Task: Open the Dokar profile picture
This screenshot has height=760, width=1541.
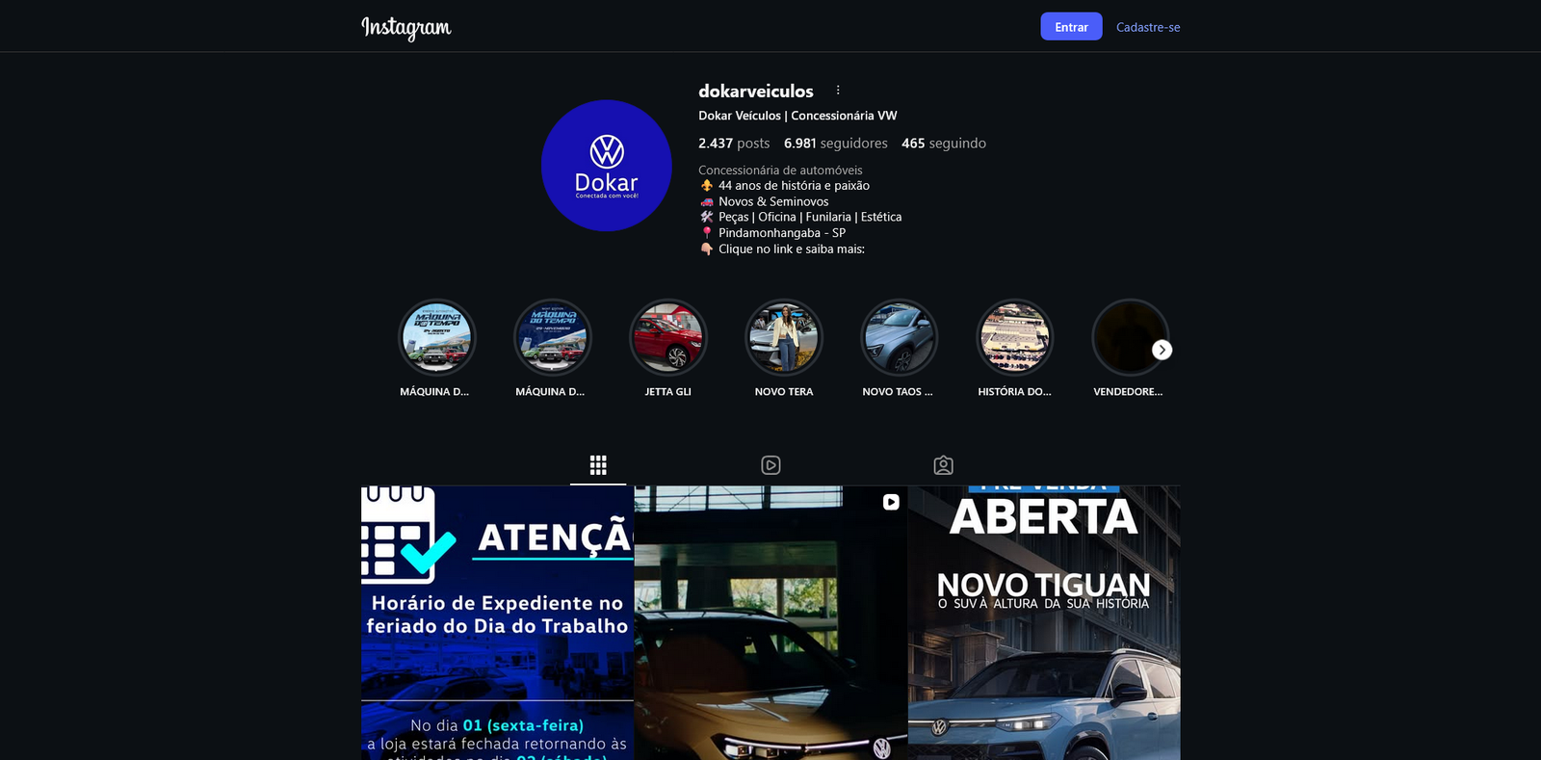Action: [x=607, y=166]
